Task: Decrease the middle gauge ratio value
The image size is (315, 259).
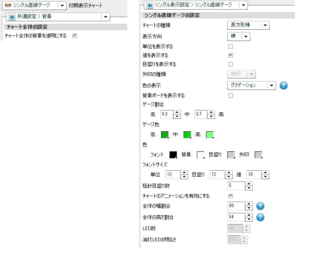Action: click(x=211, y=116)
